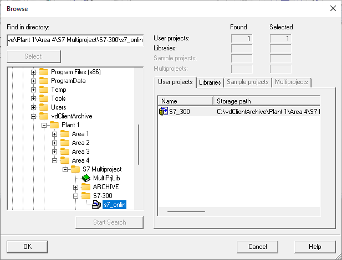
Task: Collapse the S7-300 tree node
Action: [75, 196]
